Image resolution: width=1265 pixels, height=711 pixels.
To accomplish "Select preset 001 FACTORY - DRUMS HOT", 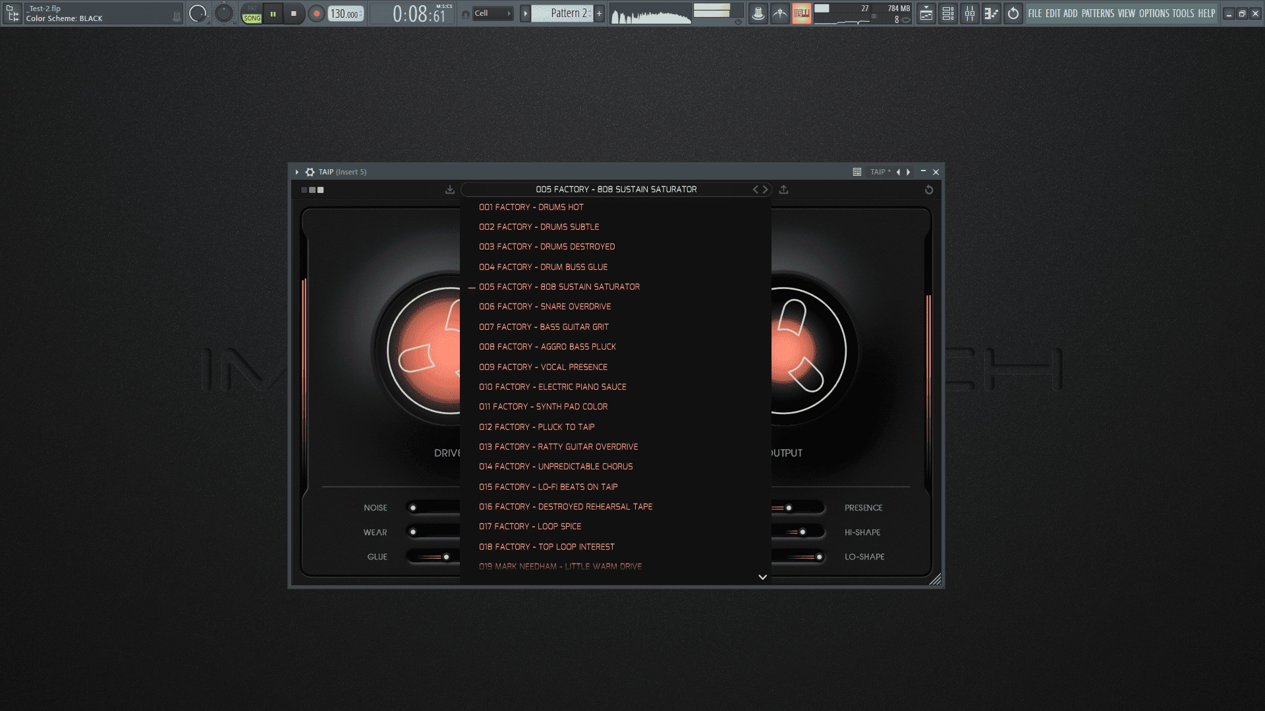I will coord(615,207).
